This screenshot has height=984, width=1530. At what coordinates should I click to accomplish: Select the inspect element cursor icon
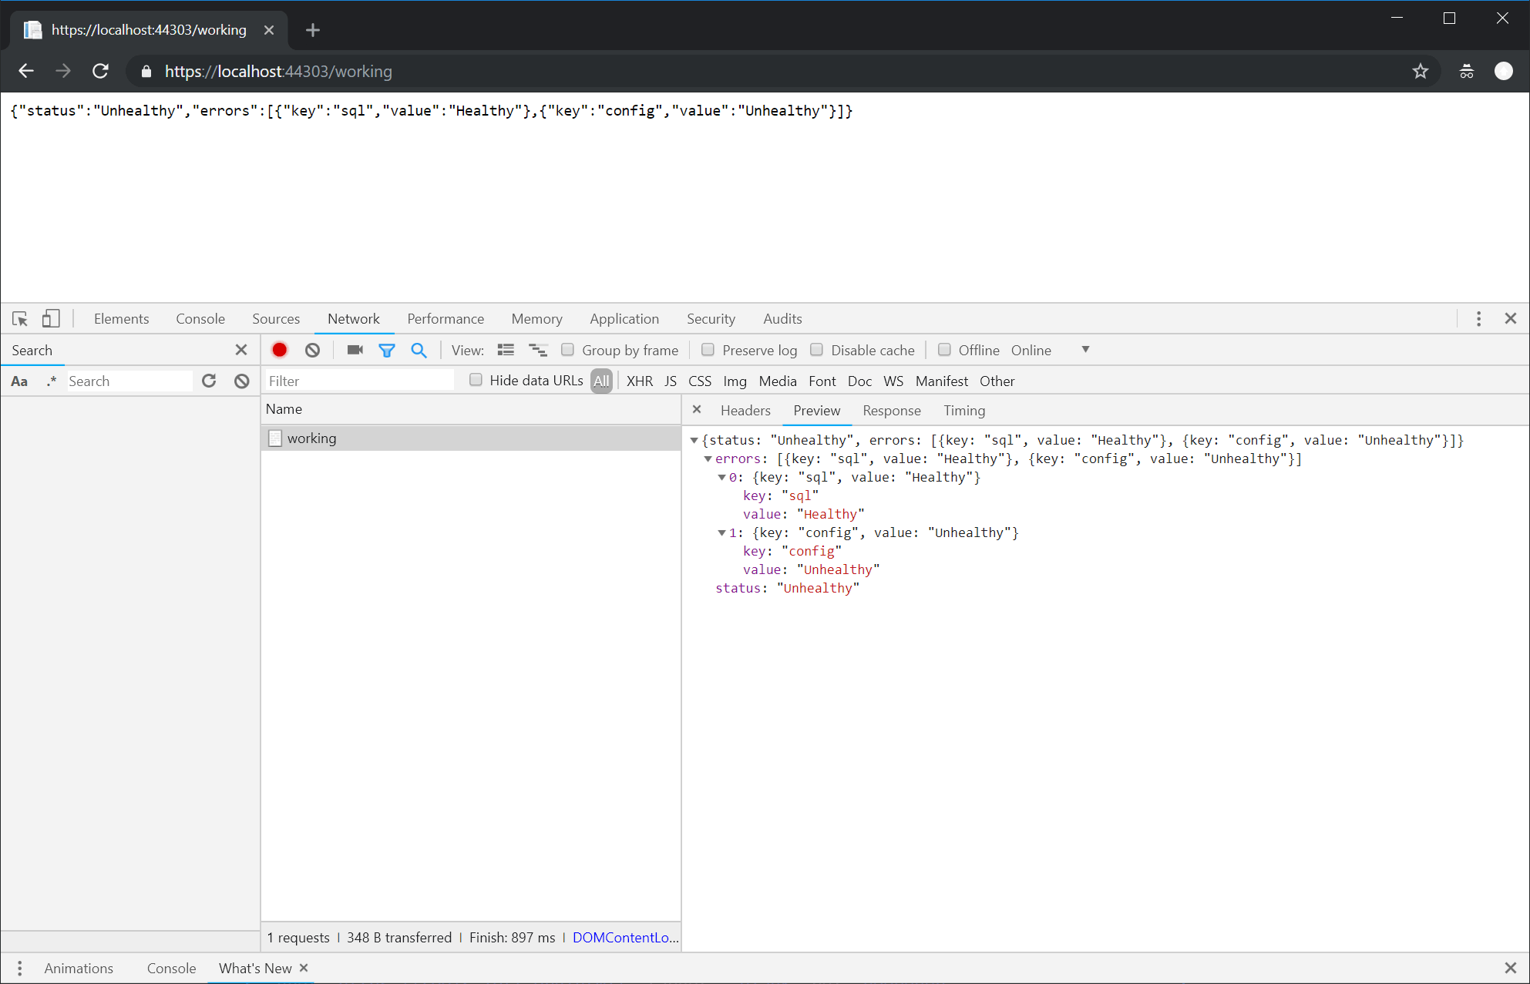[20, 318]
